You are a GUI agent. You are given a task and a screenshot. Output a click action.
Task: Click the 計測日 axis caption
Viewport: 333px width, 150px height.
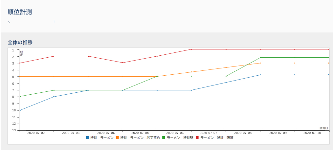click(x=324, y=128)
